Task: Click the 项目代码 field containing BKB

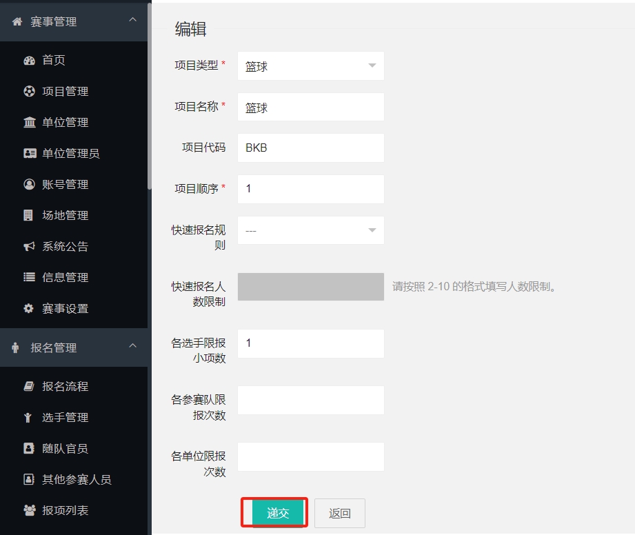Action: click(310, 148)
